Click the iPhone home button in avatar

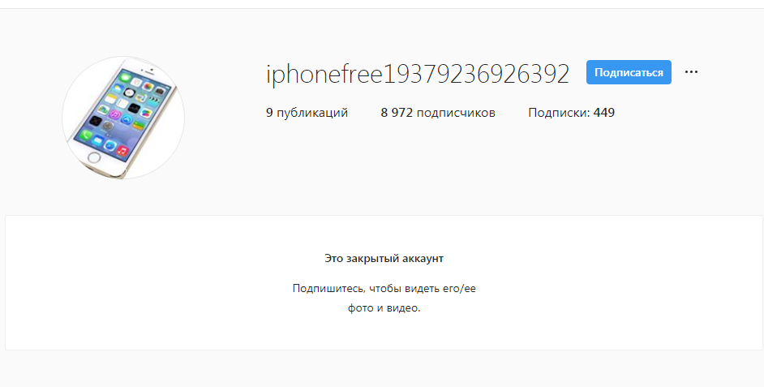94,157
